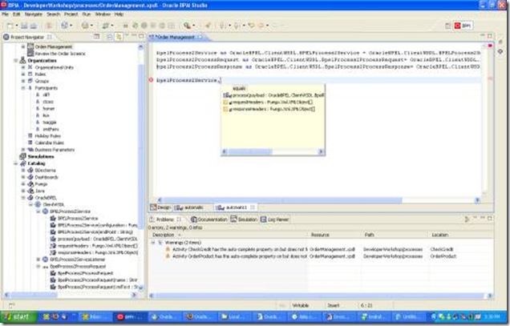Screen dimensions: 510x326
Task: Open the Project menu
Action: click(x=71, y=14)
